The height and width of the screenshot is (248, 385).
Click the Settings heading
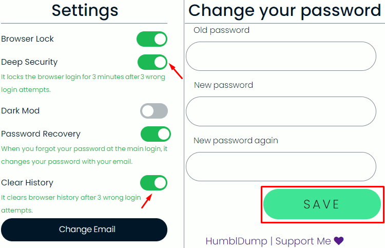pyautogui.click(x=85, y=11)
